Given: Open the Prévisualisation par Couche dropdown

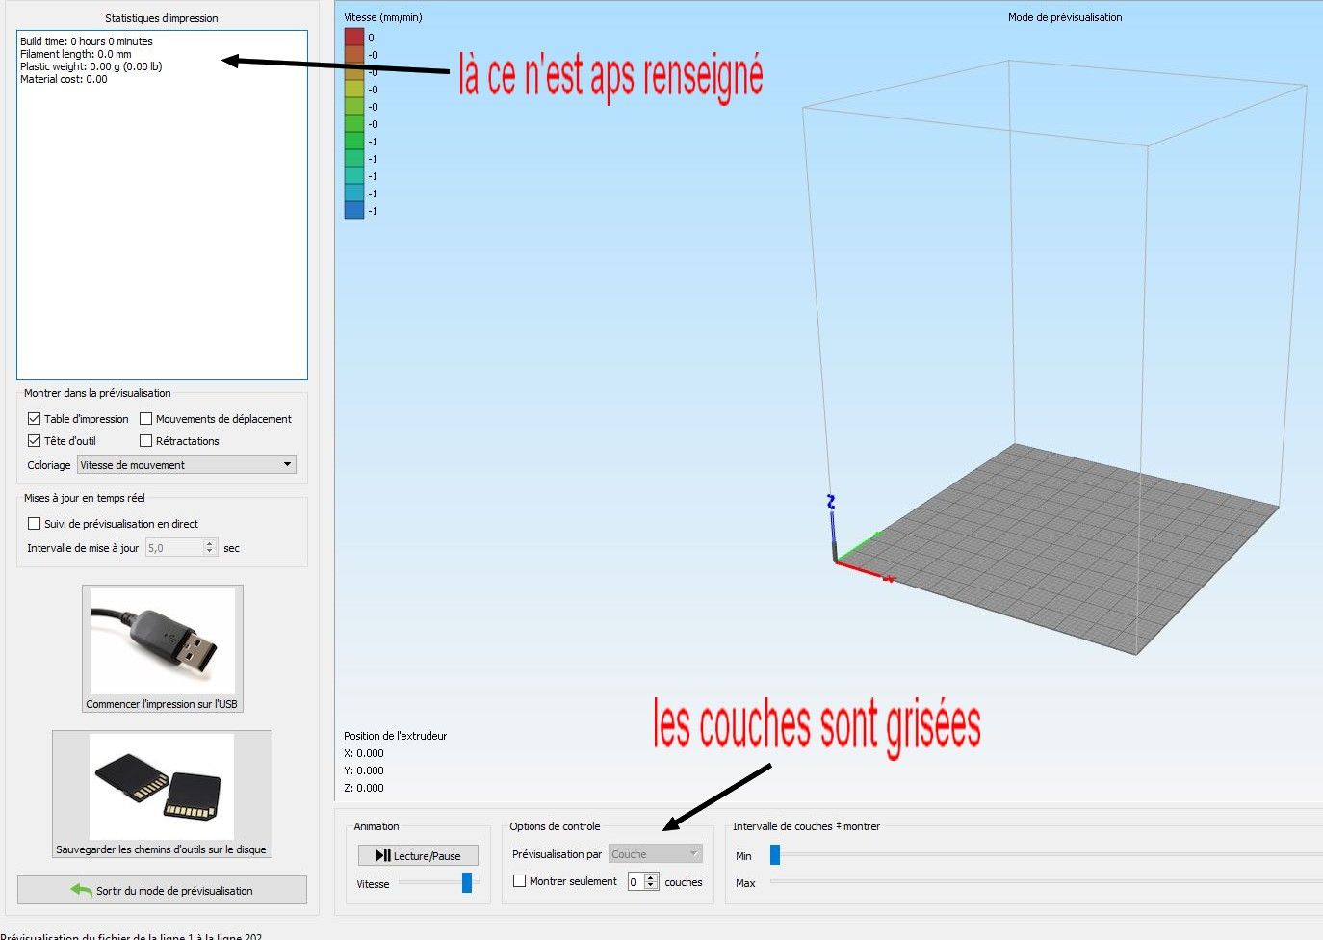Looking at the screenshot, I should tap(656, 854).
